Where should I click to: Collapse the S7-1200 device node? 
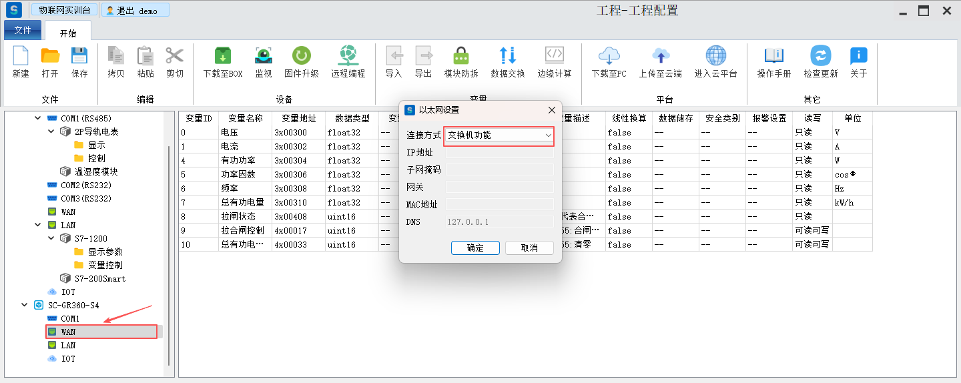click(x=51, y=238)
